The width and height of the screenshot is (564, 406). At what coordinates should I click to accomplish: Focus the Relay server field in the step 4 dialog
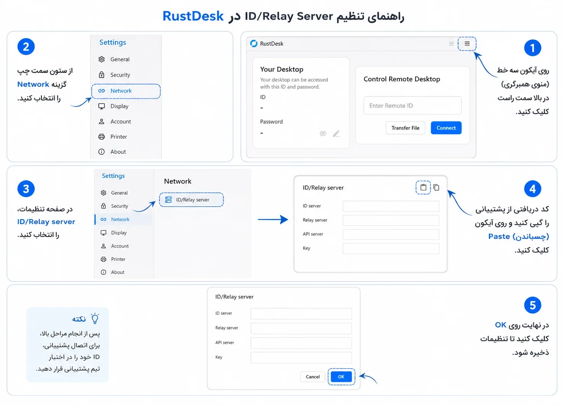point(391,220)
